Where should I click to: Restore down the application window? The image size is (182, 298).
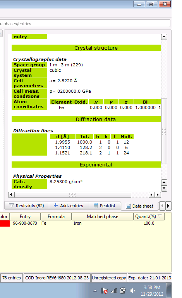coord(152,4)
